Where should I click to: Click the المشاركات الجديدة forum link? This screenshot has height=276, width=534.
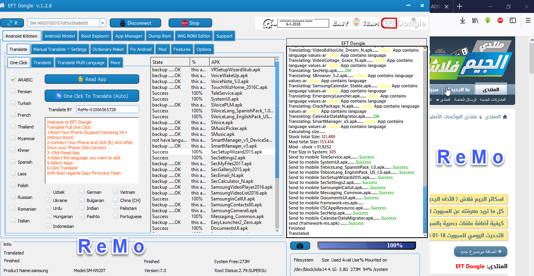493,99
